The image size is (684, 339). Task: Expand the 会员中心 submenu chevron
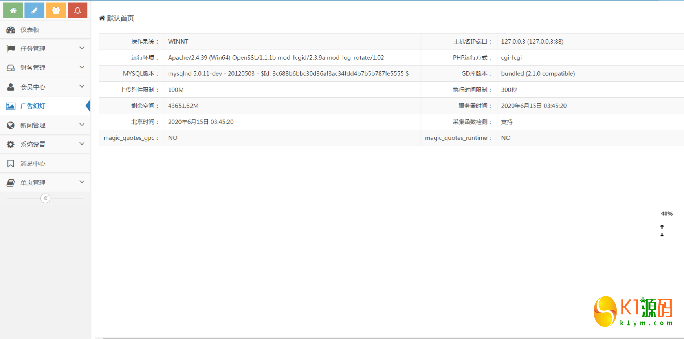pyautogui.click(x=82, y=86)
